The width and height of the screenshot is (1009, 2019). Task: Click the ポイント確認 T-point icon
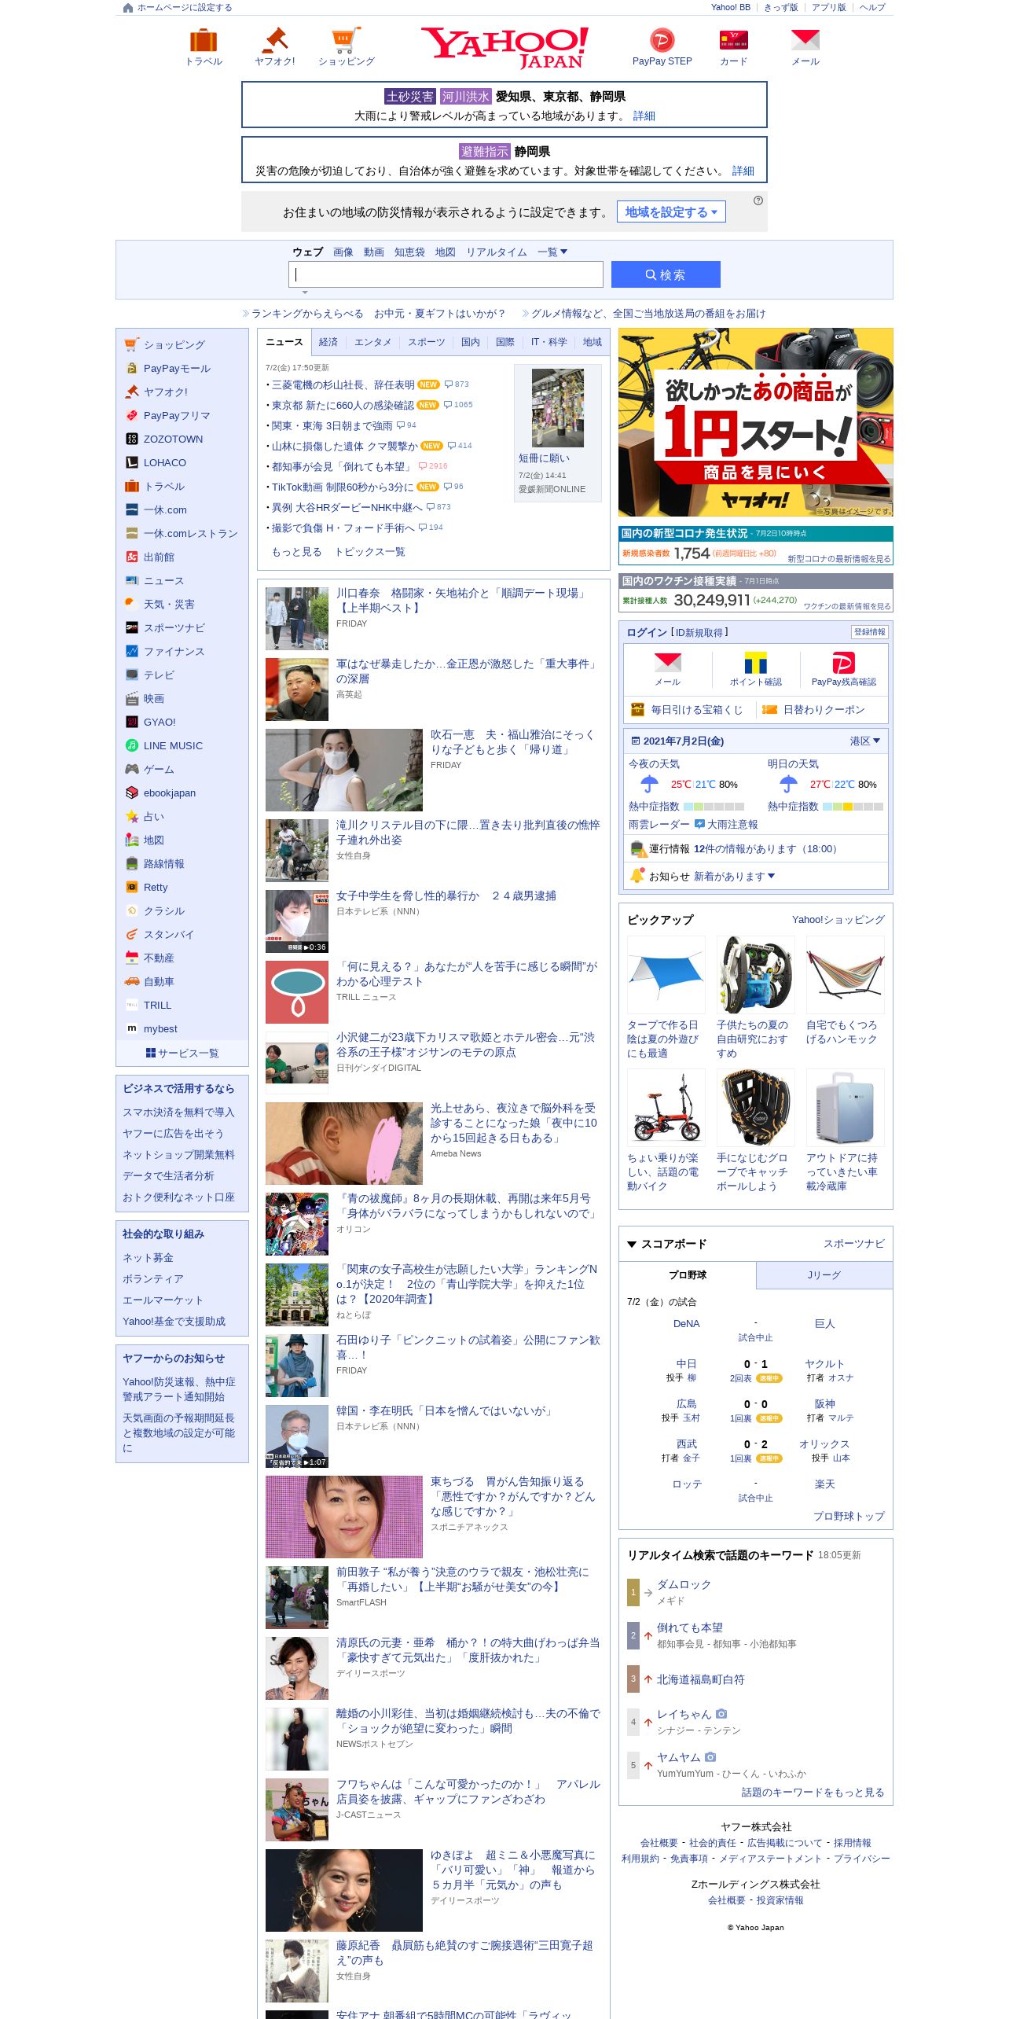[x=755, y=662]
